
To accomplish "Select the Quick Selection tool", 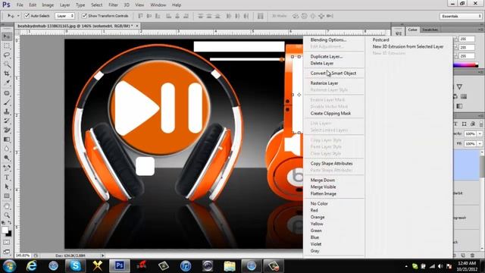I will point(7,64).
